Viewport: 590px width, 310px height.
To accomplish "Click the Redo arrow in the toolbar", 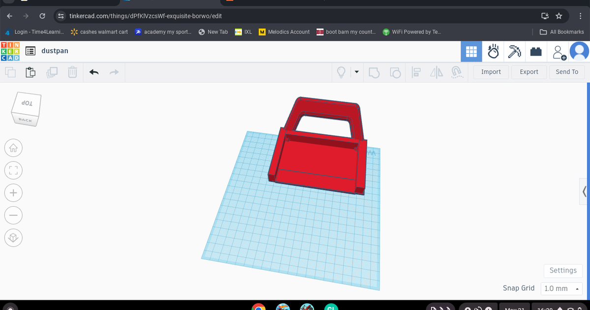I will pyautogui.click(x=114, y=72).
